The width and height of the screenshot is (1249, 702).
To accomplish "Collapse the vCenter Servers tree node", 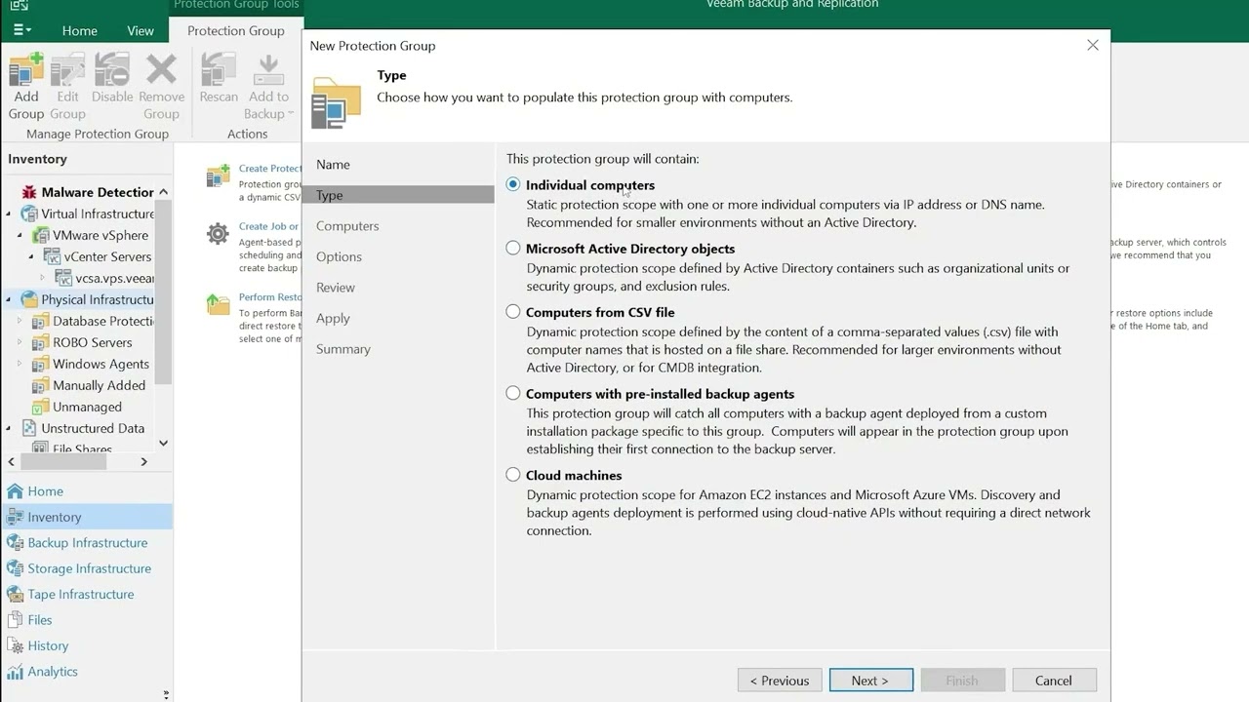I will pos(32,256).
